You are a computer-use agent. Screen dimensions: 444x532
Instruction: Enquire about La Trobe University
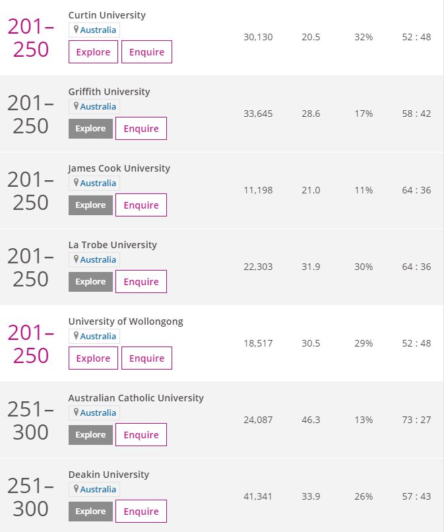(x=141, y=282)
